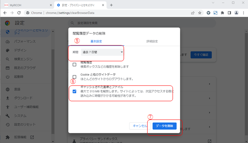
Task: Toggle the side panel icon in toolbar
Action: [x=229, y=13]
